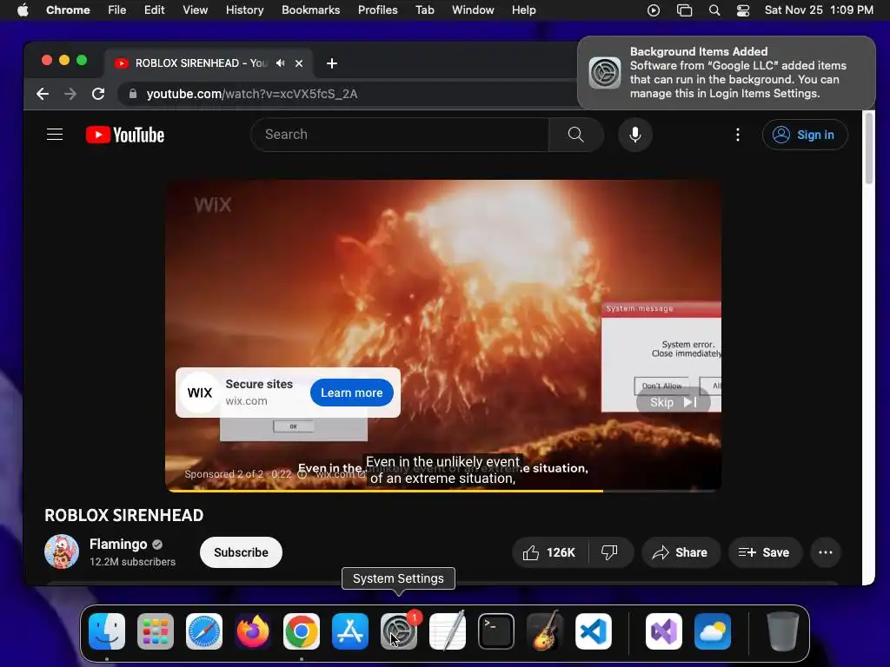Click the Background Items Added notification
Image resolution: width=890 pixels, height=667 pixels.
(726, 73)
